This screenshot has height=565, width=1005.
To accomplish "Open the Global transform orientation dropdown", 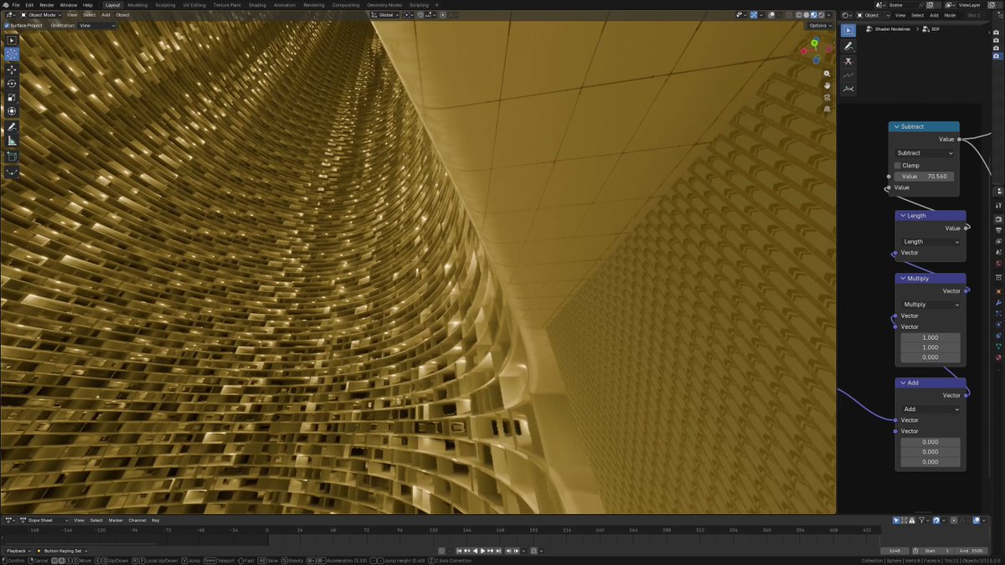I will pyautogui.click(x=385, y=15).
